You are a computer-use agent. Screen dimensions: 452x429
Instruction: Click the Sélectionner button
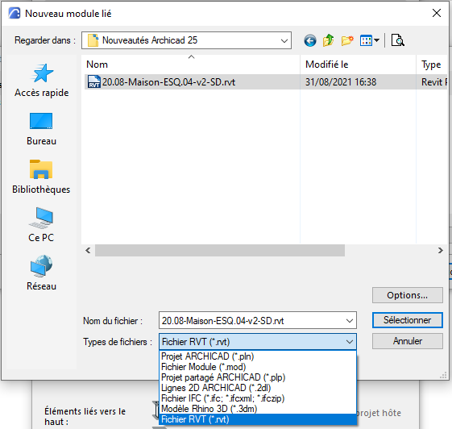coord(408,320)
